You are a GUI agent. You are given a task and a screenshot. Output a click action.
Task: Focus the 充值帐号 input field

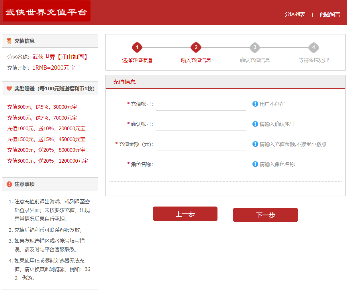click(201, 104)
